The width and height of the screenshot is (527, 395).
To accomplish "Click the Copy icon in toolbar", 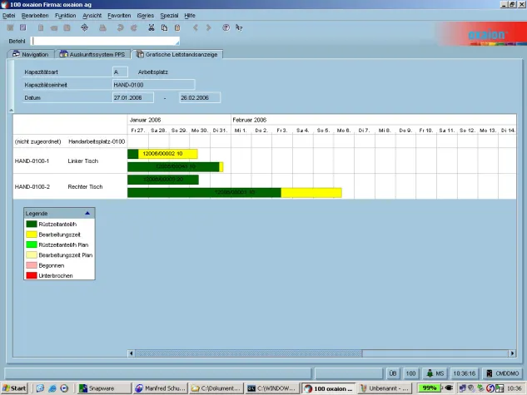I will point(164,27).
